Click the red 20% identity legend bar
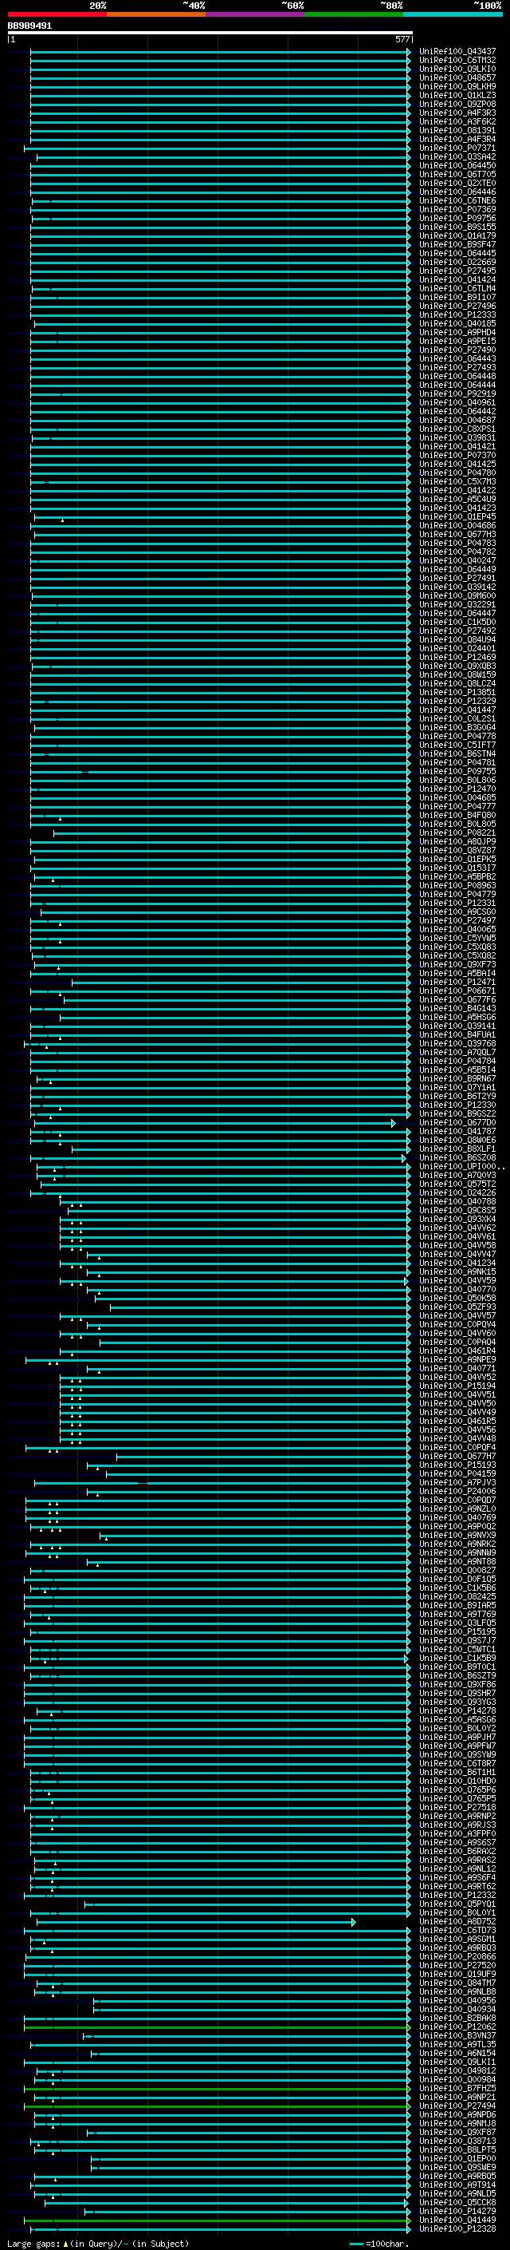Viewport: 510px width, 2250px height. pyautogui.click(x=57, y=14)
